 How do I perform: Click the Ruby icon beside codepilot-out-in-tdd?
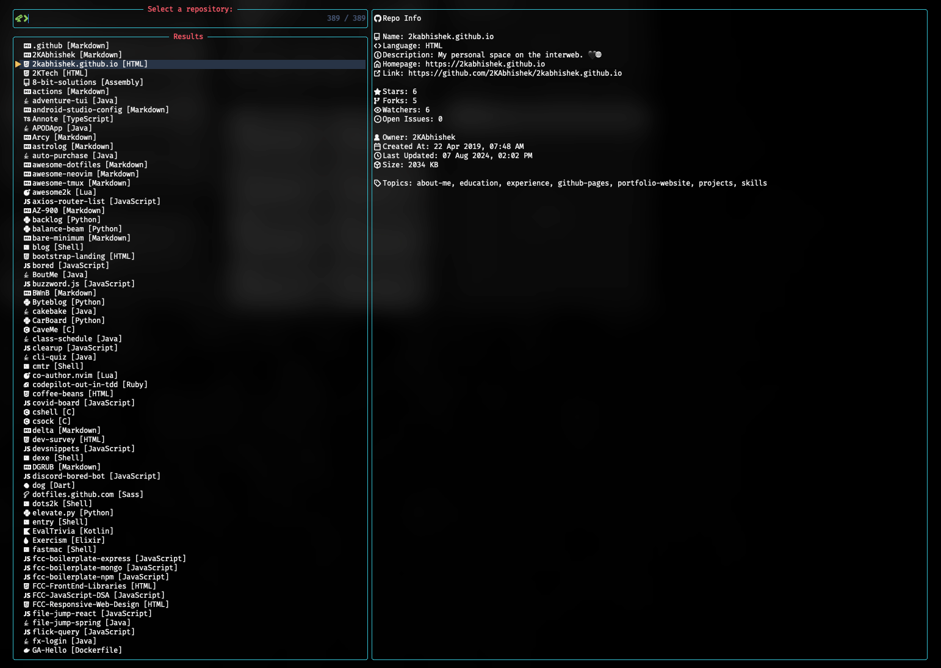[x=27, y=385]
